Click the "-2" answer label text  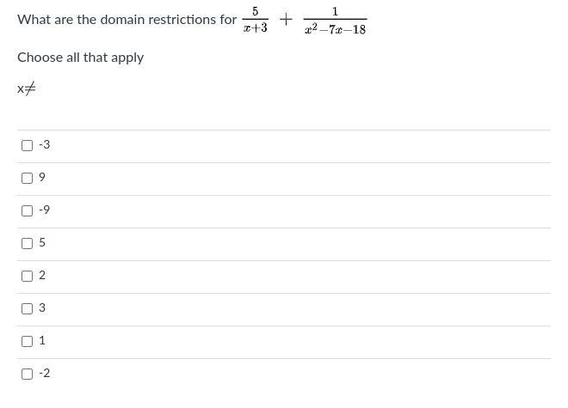point(44,373)
